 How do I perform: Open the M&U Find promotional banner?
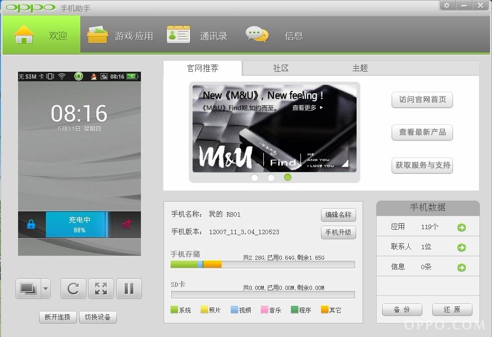click(274, 129)
